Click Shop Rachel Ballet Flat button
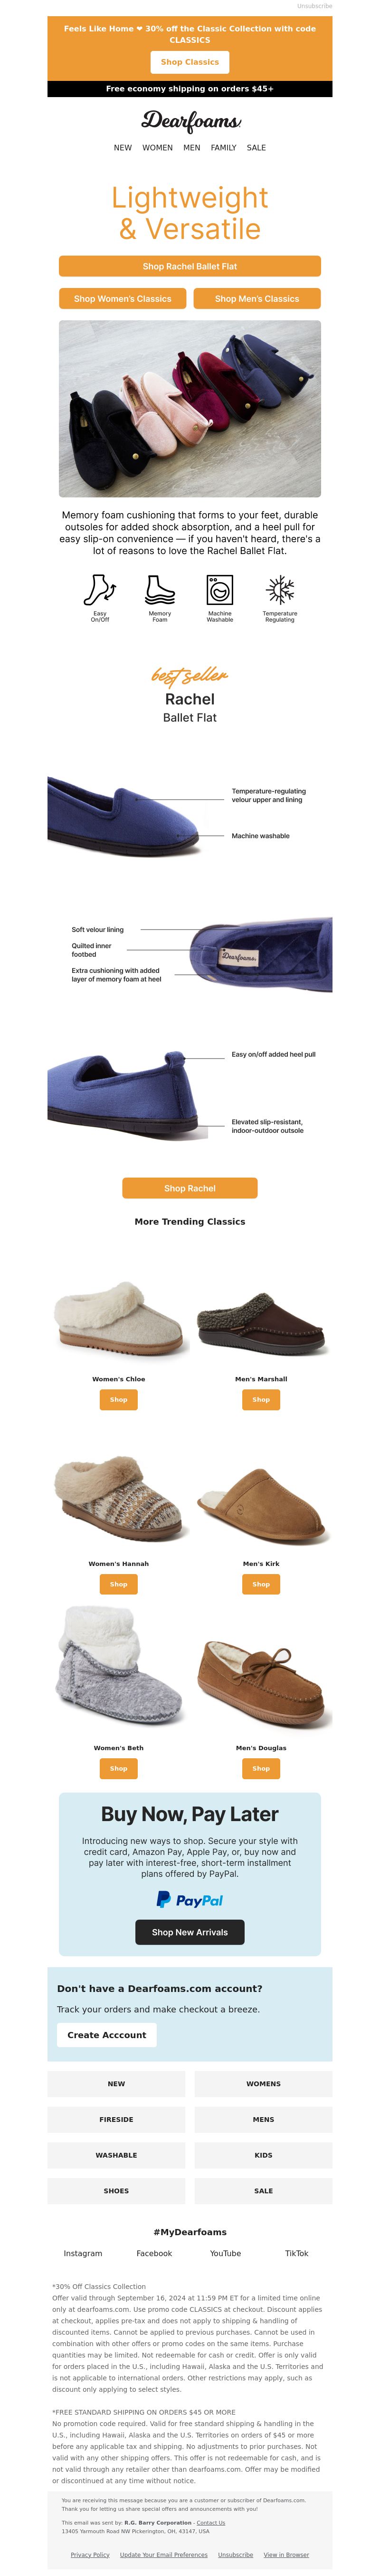This screenshot has height=2576, width=380. [190, 266]
